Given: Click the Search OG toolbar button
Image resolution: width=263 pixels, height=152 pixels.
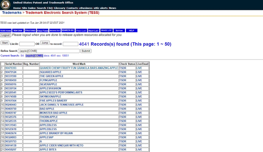Looking at the screenshot, I should point(68,30).
